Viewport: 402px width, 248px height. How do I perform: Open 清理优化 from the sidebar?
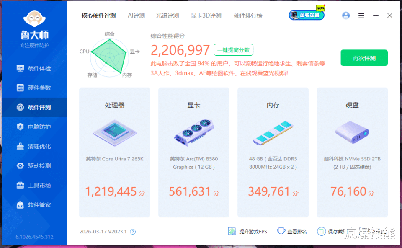click(34, 146)
